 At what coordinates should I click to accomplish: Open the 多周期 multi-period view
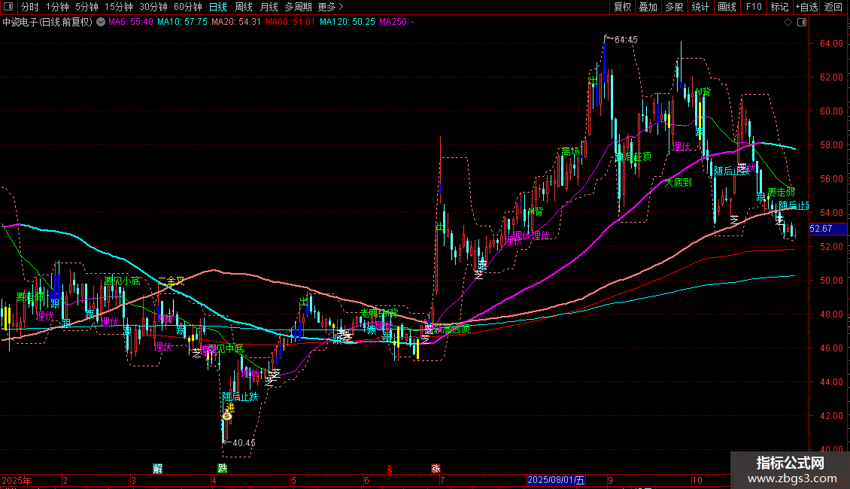[298, 7]
